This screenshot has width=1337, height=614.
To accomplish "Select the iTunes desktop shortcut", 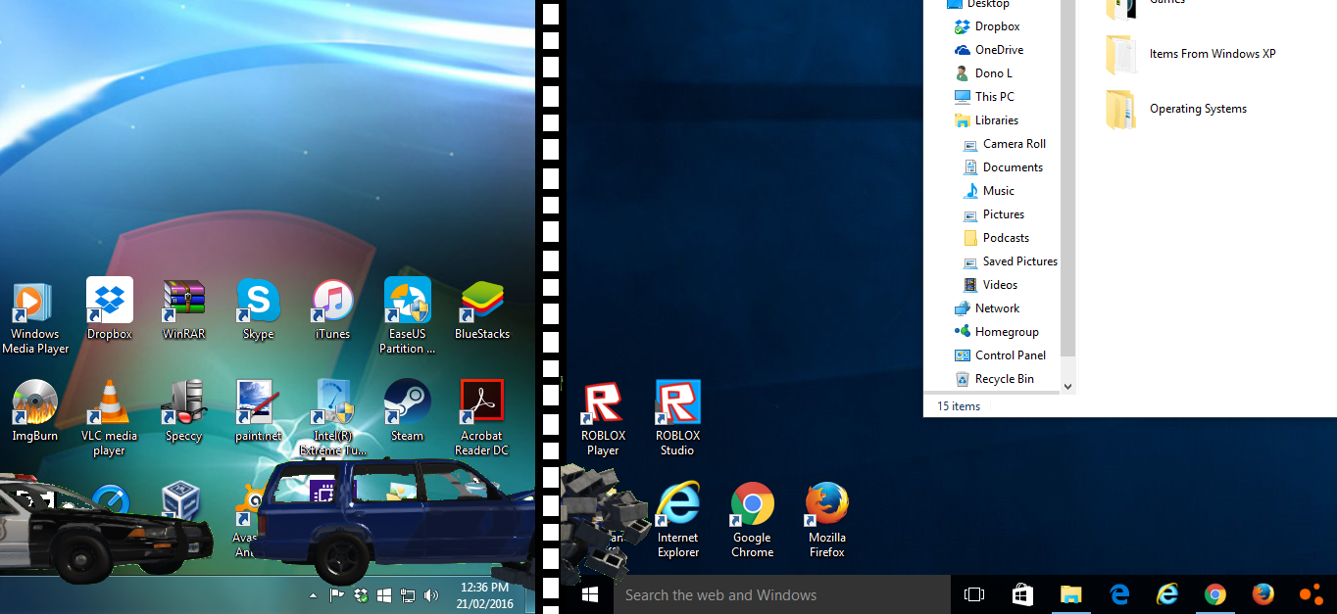I will click(x=332, y=308).
